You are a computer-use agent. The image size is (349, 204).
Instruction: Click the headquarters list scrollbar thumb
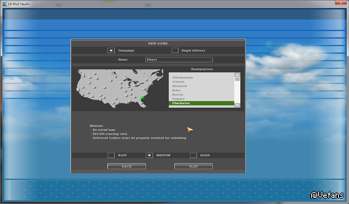point(237,79)
